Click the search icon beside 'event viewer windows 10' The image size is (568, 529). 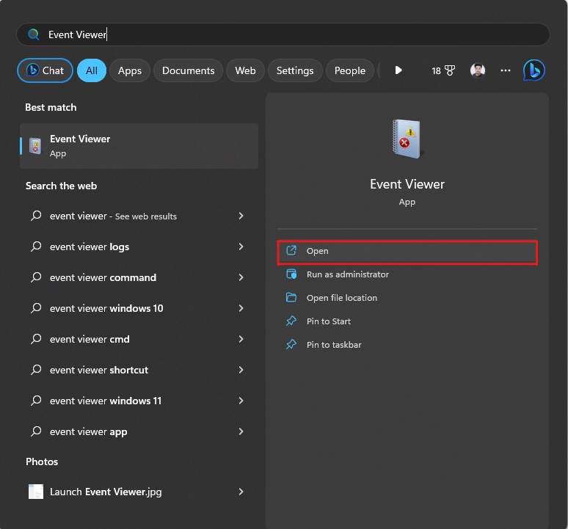pos(36,307)
